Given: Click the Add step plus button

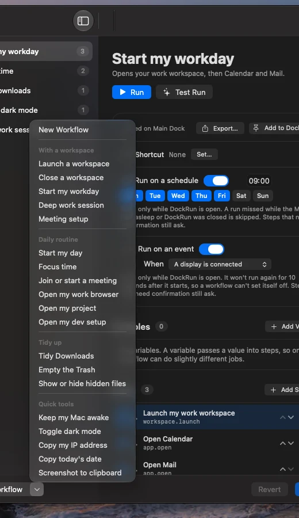Looking at the screenshot, I should (x=282, y=390).
